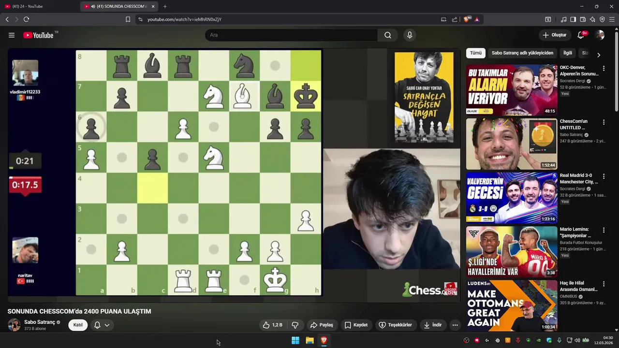
Task: Open the Brave Wallet icon
Action: 583,19
